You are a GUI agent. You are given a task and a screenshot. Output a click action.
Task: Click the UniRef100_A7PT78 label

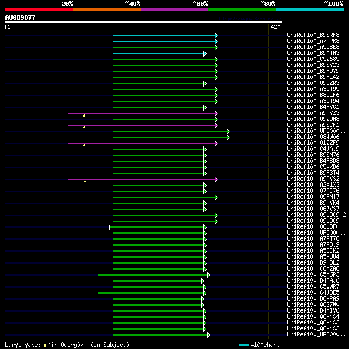pos(313,239)
